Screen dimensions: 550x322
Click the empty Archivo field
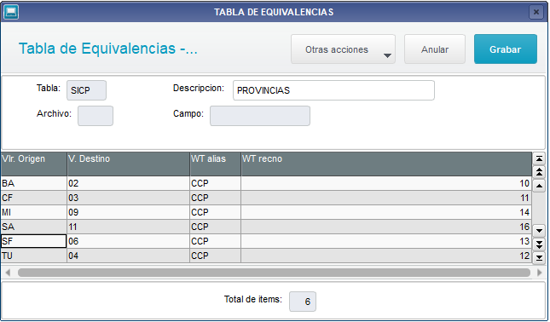(x=96, y=116)
